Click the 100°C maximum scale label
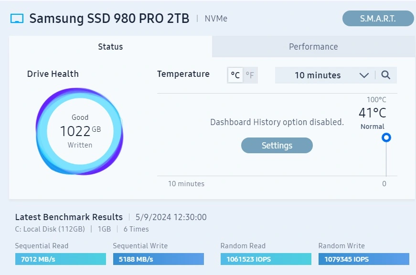The height and width of the screenshot is (275, 416). tap(376, 100)
